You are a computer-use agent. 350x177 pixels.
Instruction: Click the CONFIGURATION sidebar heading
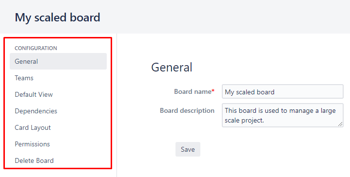[x=36, y=48]
